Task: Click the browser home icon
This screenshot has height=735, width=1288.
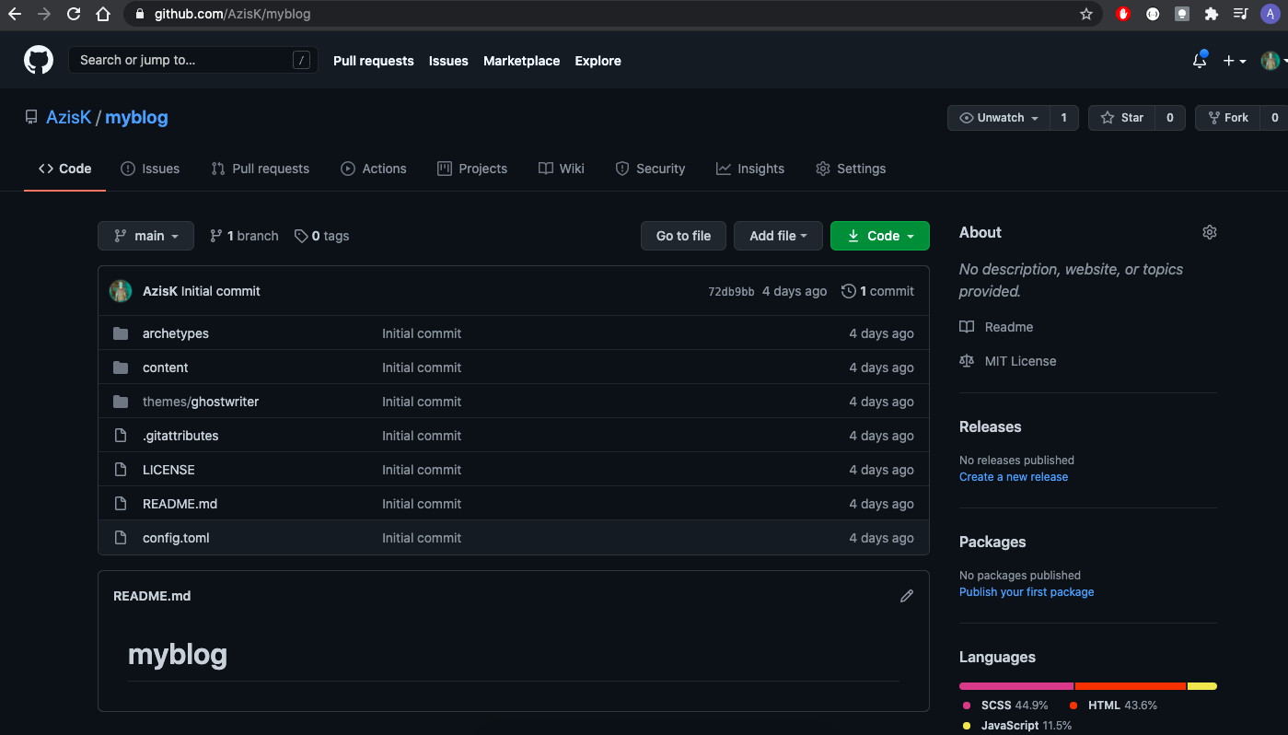Action: [x=103, y=14]
